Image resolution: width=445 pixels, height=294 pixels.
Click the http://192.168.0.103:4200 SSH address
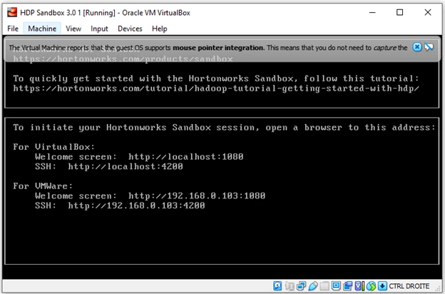[x=136, y=206]
